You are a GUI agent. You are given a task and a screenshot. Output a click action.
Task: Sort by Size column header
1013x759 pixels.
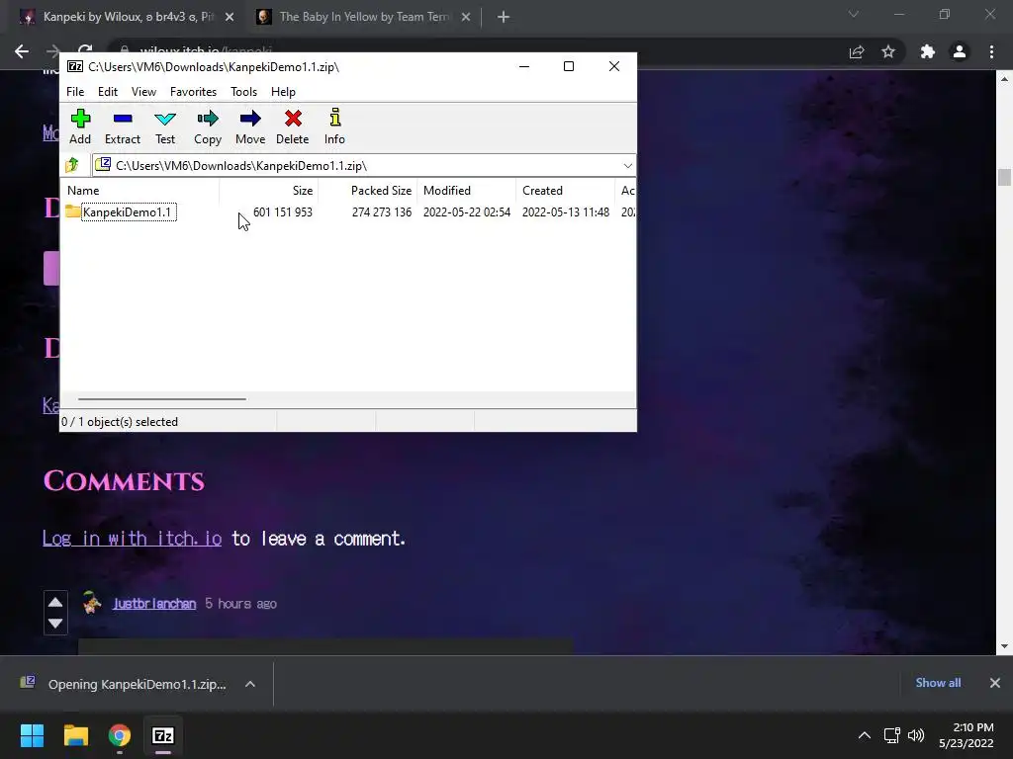(269, 191)
